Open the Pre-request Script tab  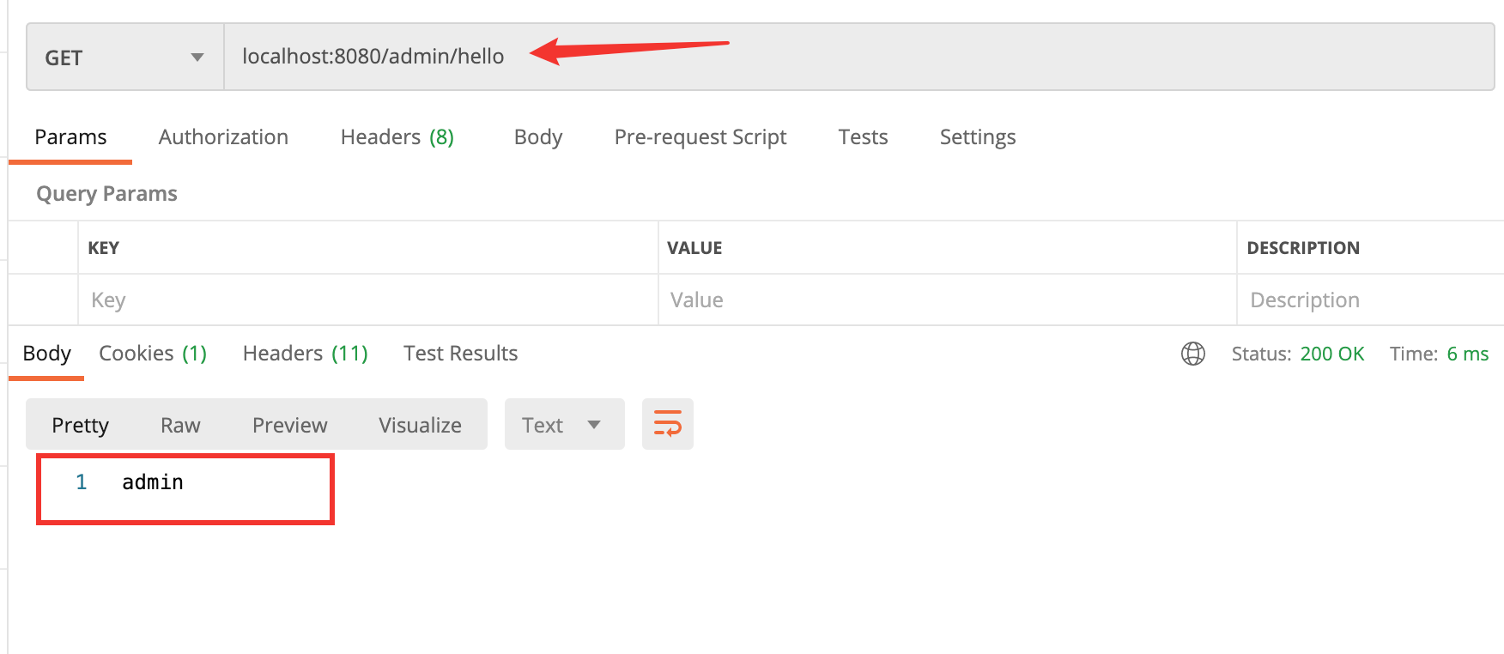700,137
